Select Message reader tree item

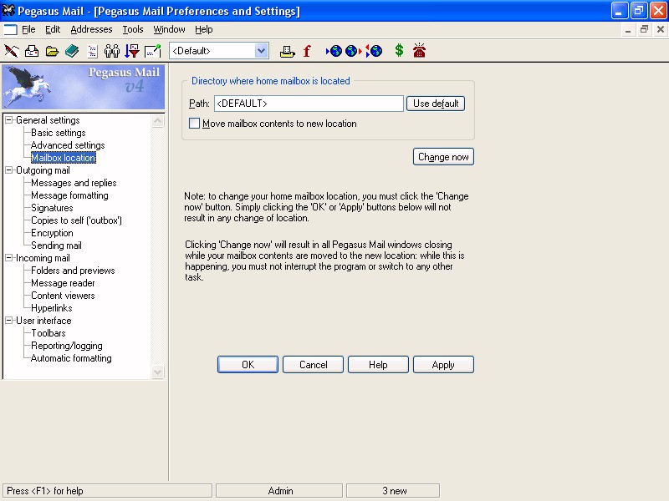[x=64, y=283]
